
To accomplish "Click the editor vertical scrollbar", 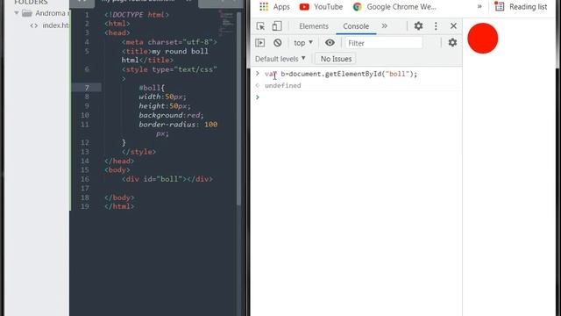I will pyautogui.click(x=238, y=108).
